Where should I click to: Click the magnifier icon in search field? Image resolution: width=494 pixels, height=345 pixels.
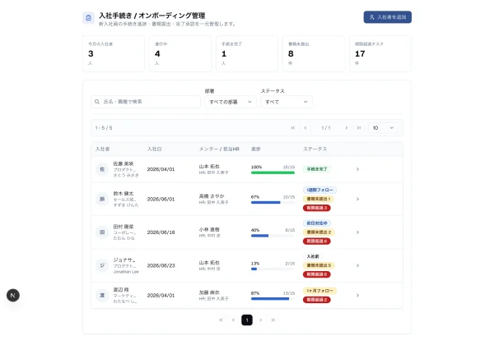pos(97,102)
